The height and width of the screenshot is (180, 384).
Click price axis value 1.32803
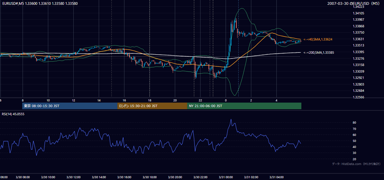click(359, 84)
